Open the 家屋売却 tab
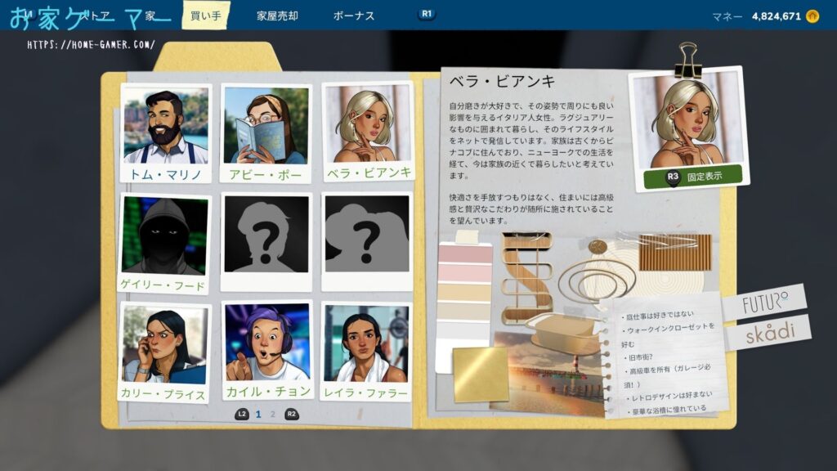The width and height of the screenshot is (837, 471). [x=277, y=16]
